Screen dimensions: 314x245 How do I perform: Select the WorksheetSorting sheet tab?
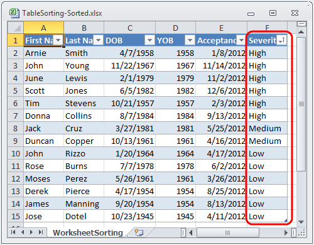(88, 232)
